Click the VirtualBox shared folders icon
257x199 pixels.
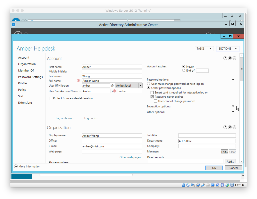(208, 185)
